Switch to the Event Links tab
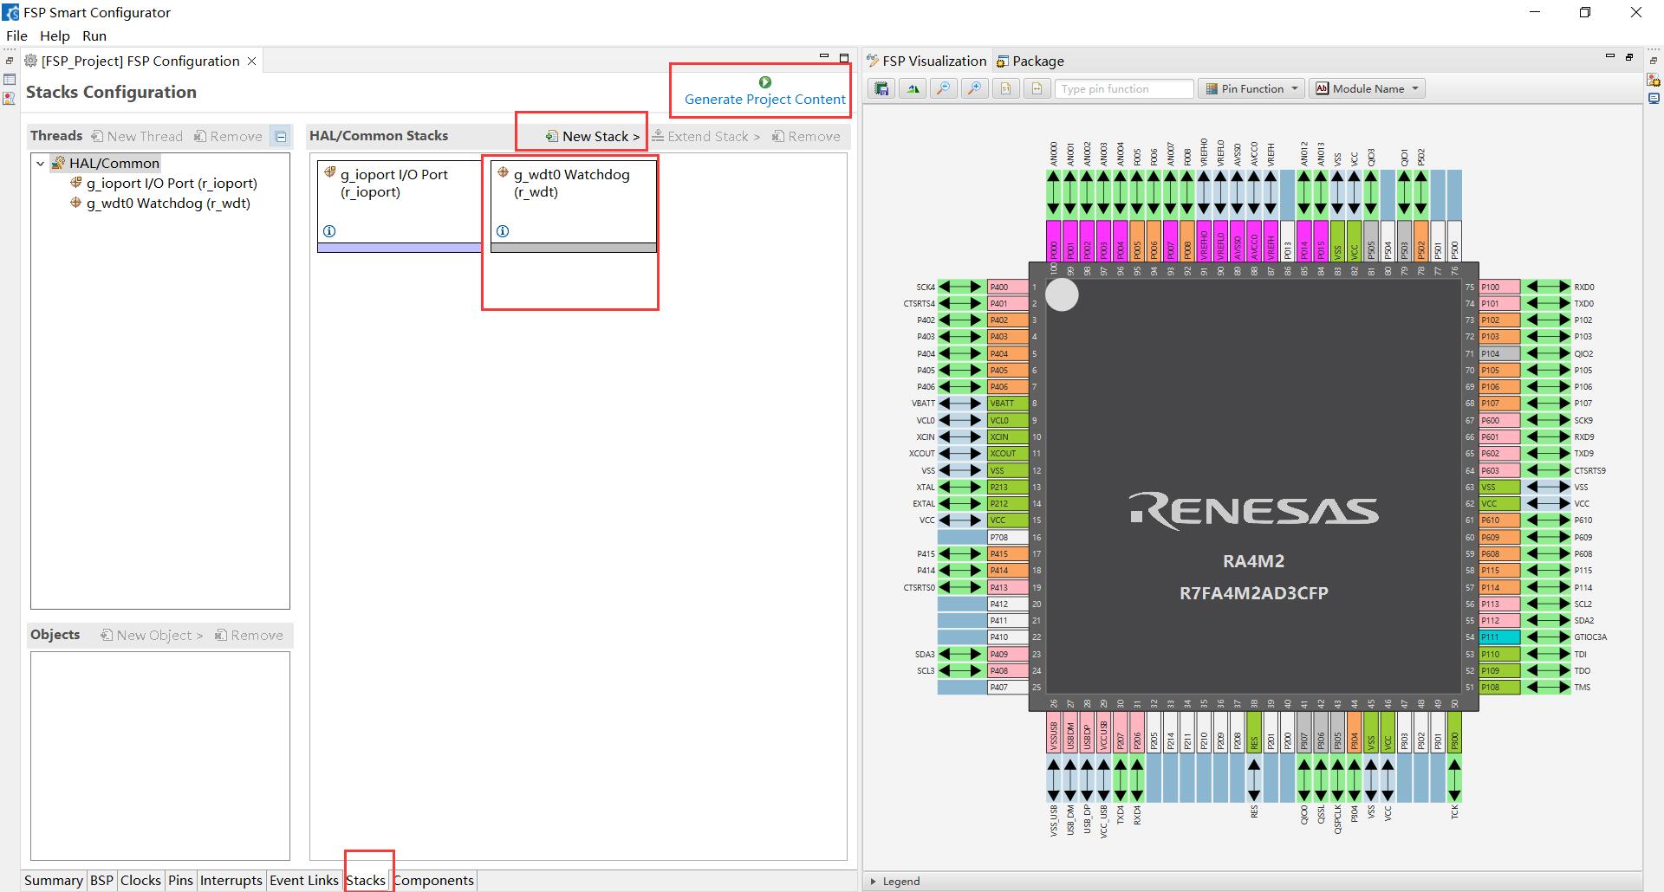The image size is (1664, 892). [303, 880]
